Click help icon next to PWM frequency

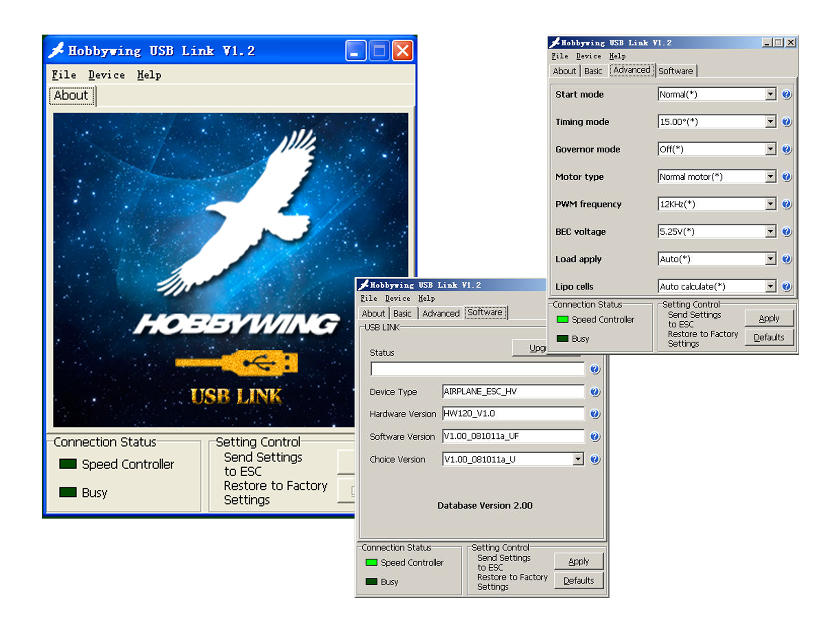tap(787, 204)
